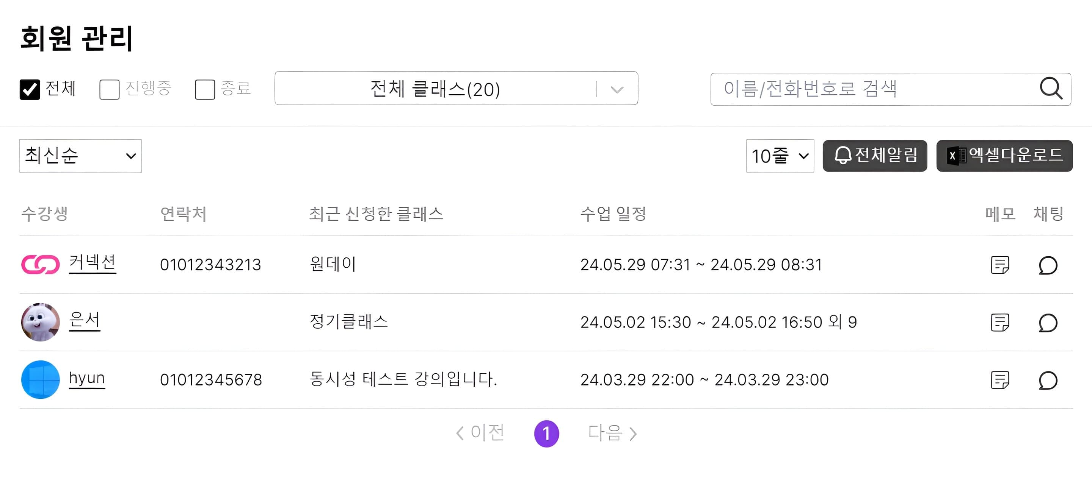Change rows per page via 10줄 dropdown
The height and width of the screenshot is (496, 1092).
click(x=780, y=156)
